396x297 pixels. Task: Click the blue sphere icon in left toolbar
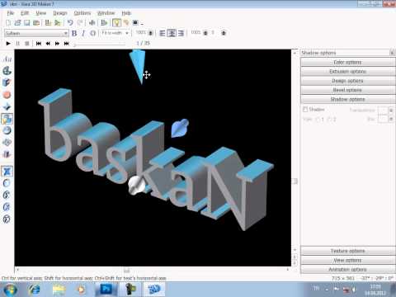[x=7, y=130]
